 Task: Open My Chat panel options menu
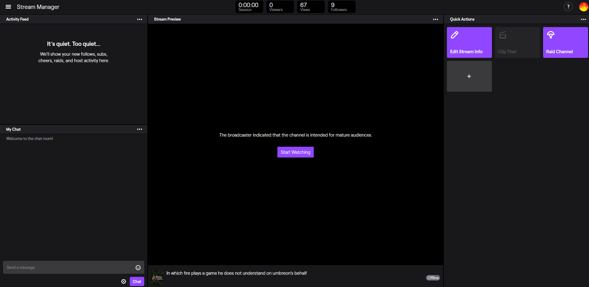click(x=140, y=130)
